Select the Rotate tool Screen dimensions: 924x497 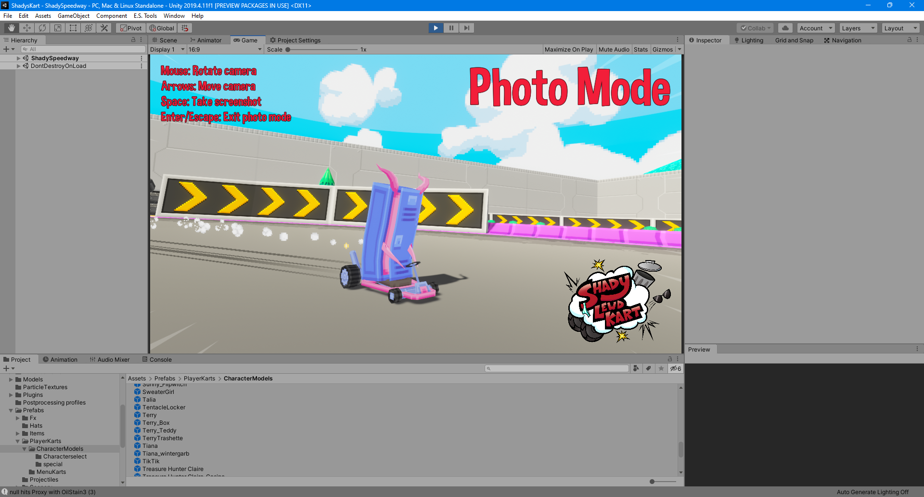click(x=42, y=28)
